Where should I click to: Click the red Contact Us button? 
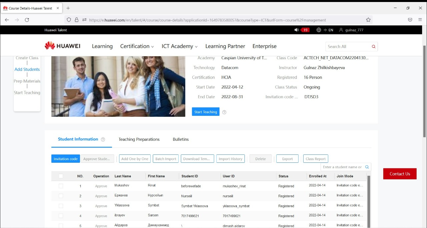click(400, 174)
